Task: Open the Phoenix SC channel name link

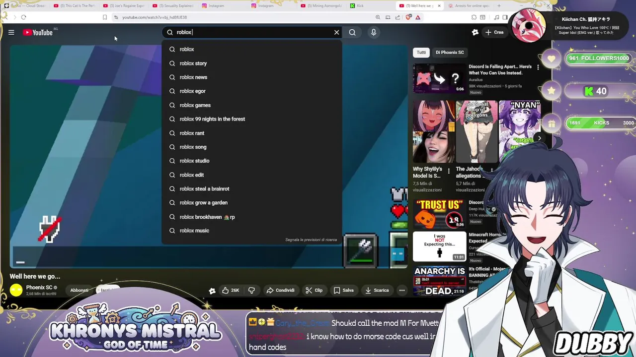Action: tap(39, 288)
